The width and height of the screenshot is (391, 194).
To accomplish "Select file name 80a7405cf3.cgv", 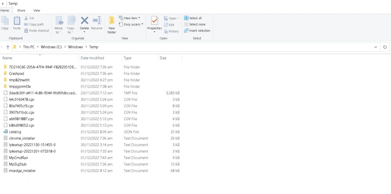I will click(21, 106).
